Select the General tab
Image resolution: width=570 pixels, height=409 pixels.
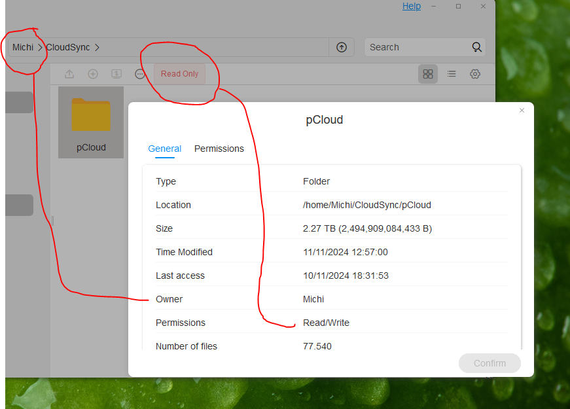point(165,149)
